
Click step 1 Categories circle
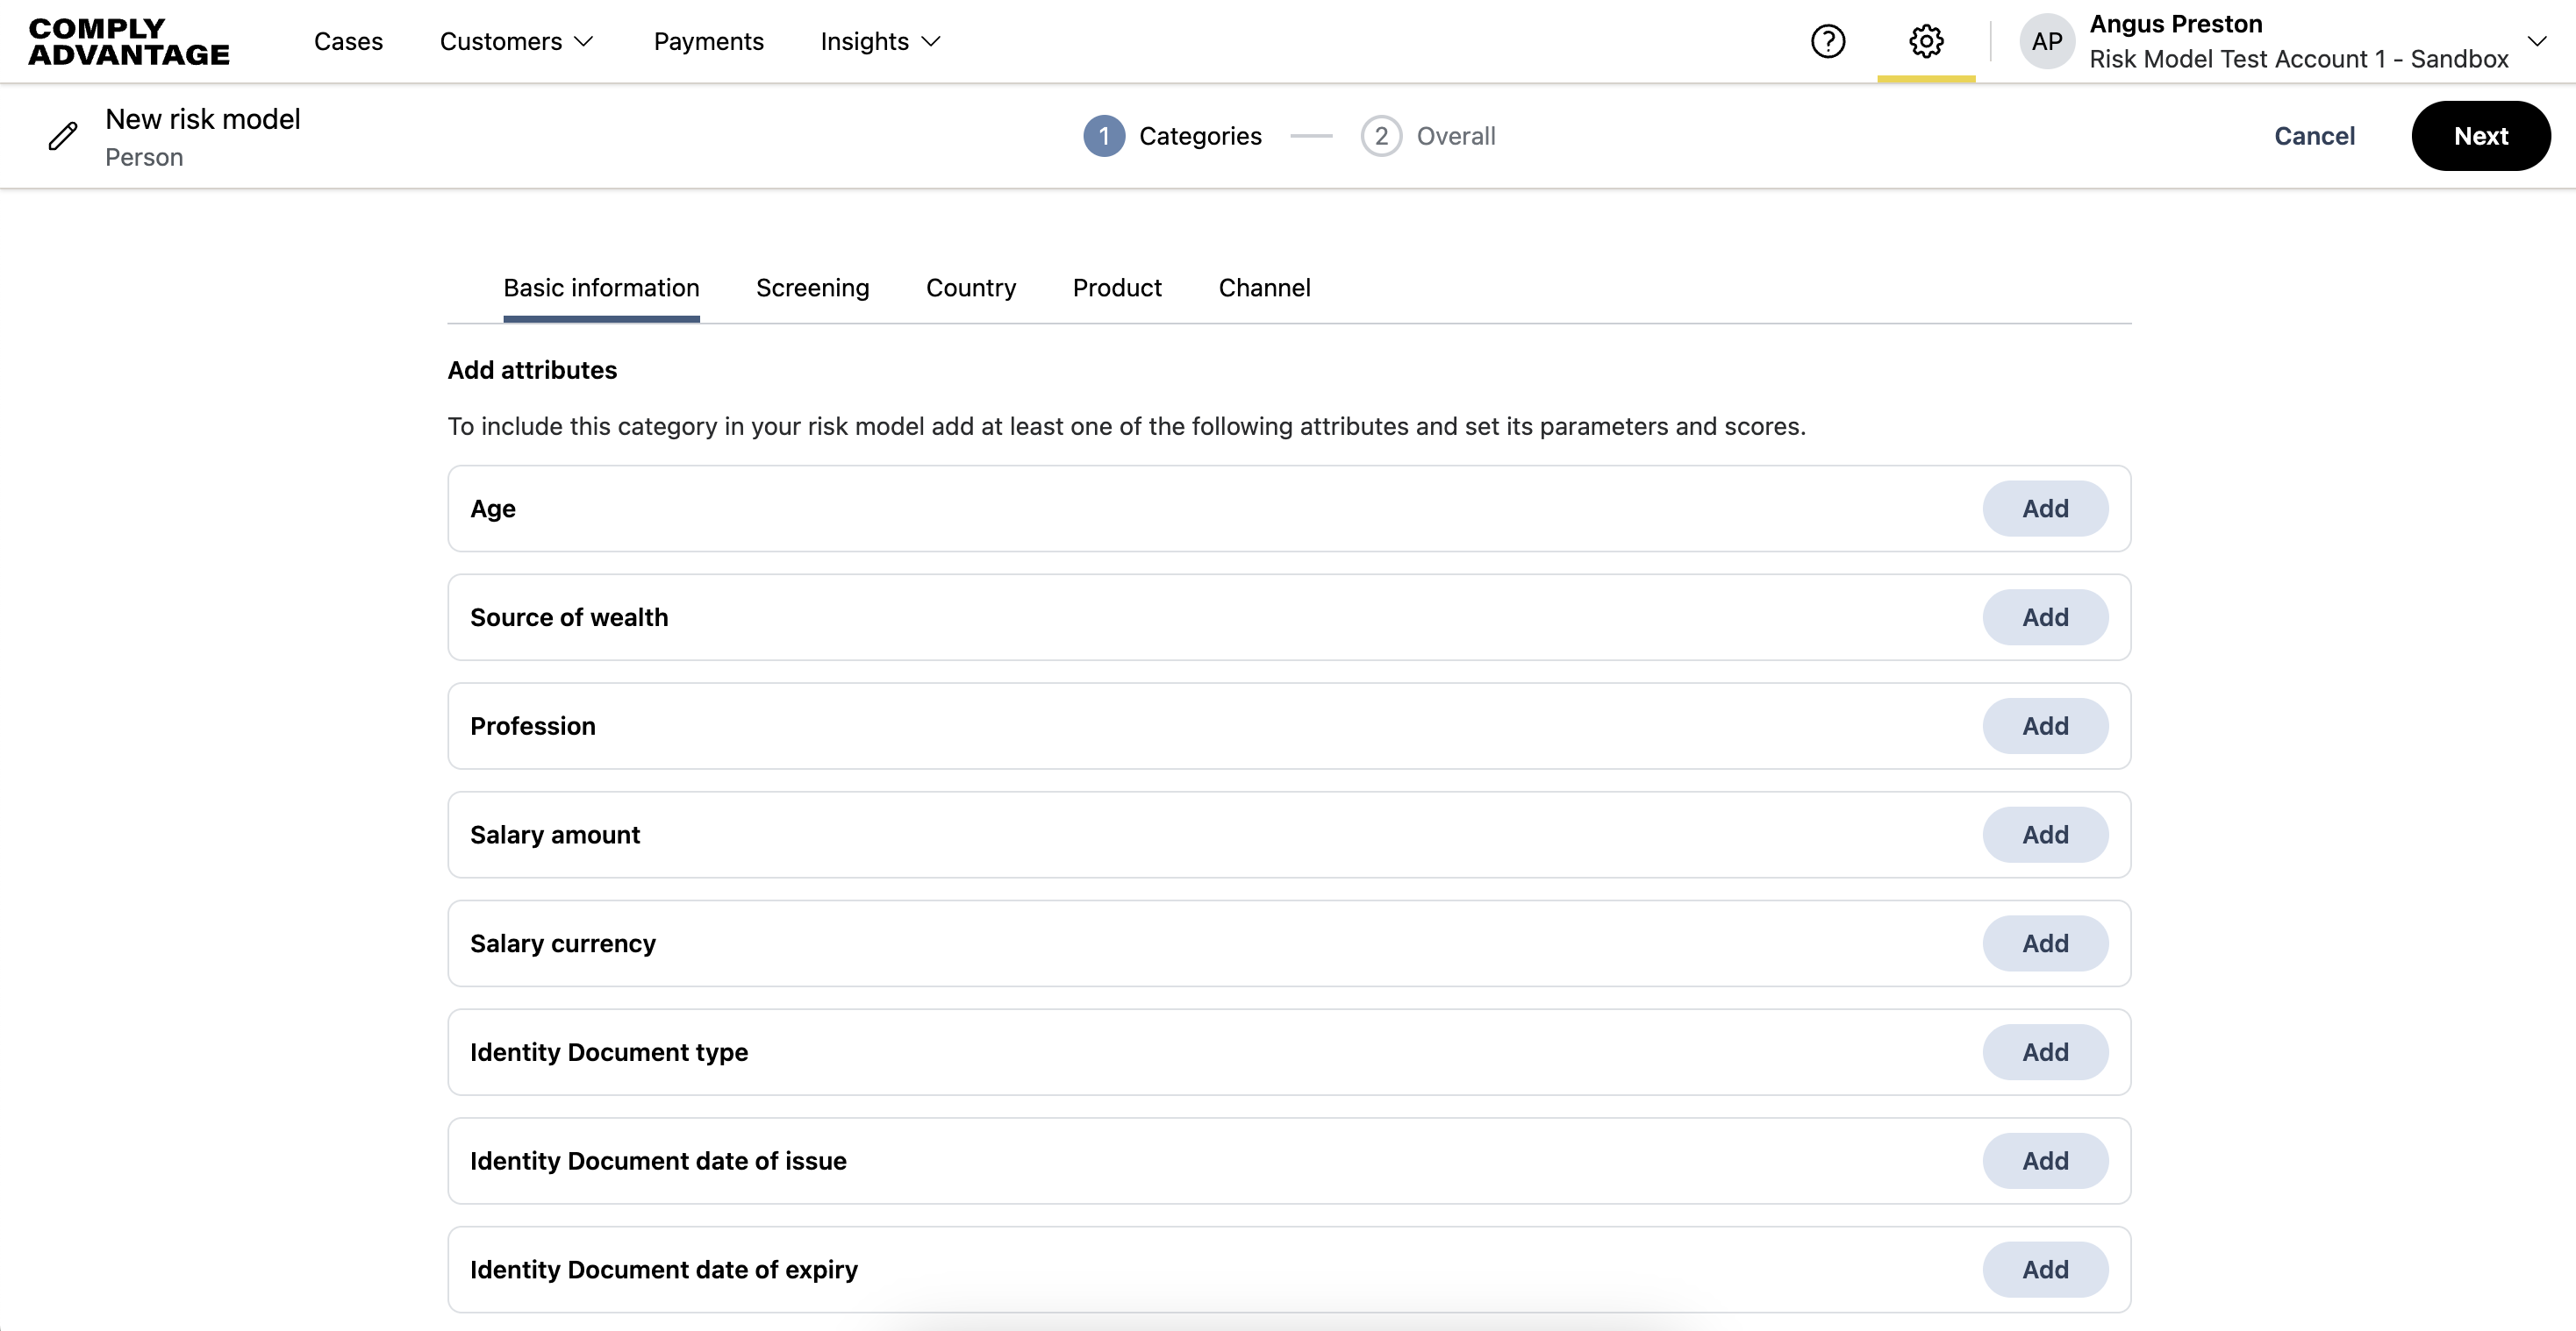1103,136
